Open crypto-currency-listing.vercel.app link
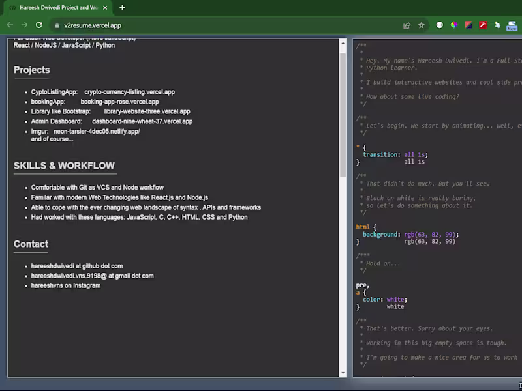The height and width of the screenshot is (391, 522). 129,92
